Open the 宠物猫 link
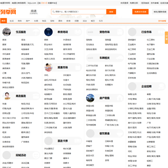 click(x=108, y=40)
